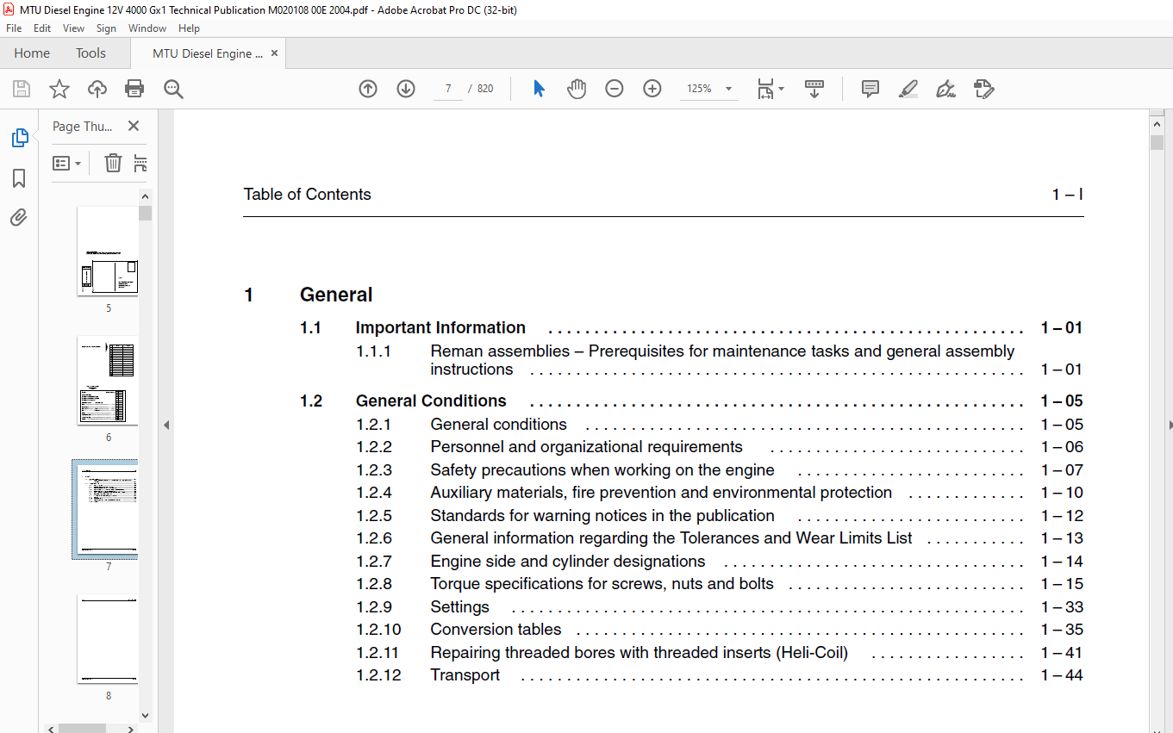Open 'Standards for warning notices in the publication'
The height and width of the screenshot is (733, 1173).
coord(602,516)
